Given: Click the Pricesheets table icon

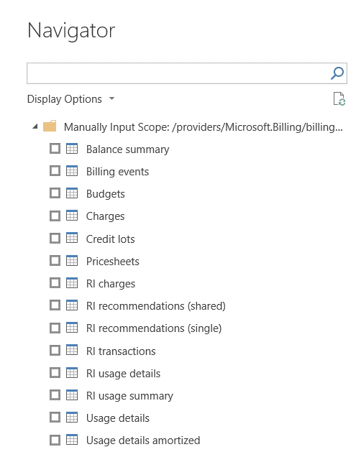Looking at the screenshot, I should click(72, 261).
